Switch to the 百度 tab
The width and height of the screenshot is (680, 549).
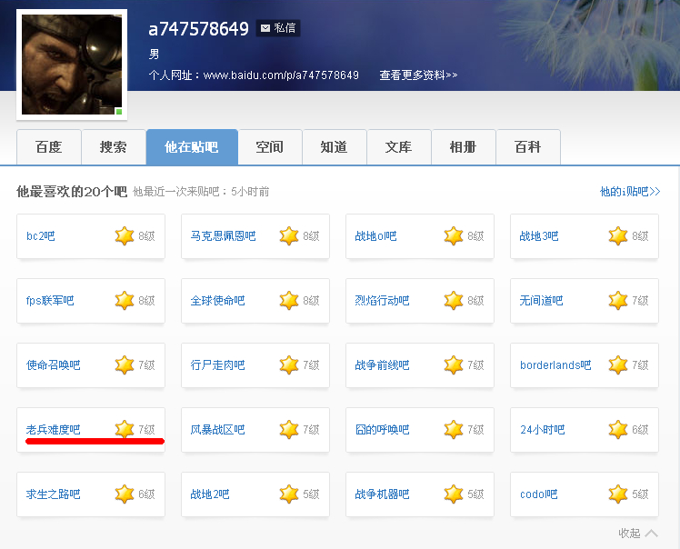click(x=48, y=147)
